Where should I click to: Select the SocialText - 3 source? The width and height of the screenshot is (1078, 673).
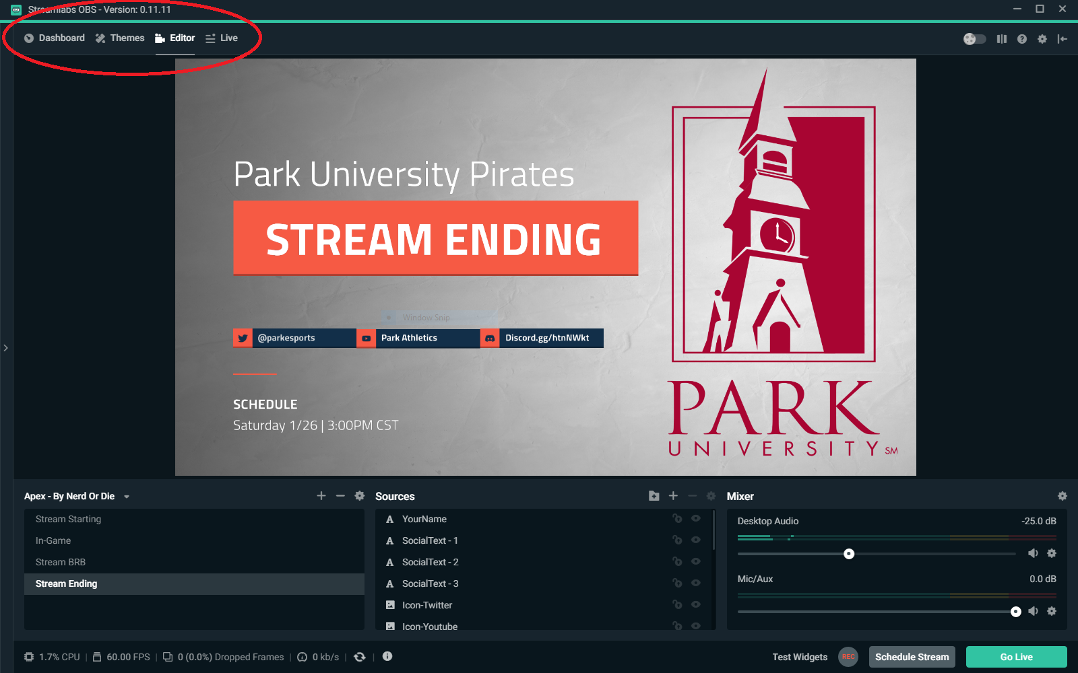(543, 584)
